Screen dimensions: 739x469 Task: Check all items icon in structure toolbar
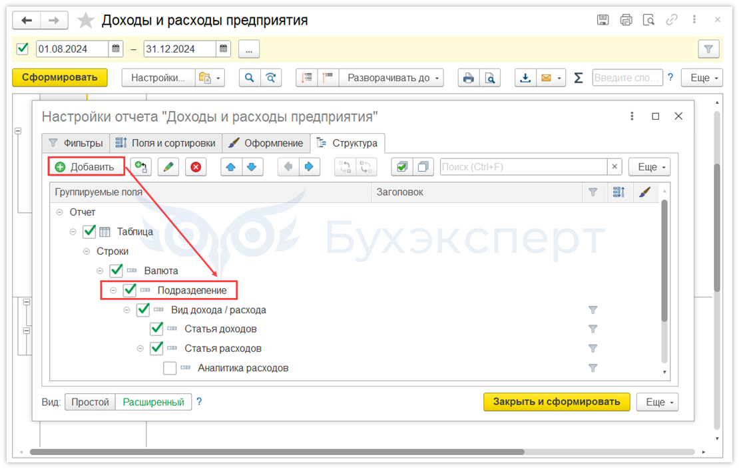click(x=402, y=167)
